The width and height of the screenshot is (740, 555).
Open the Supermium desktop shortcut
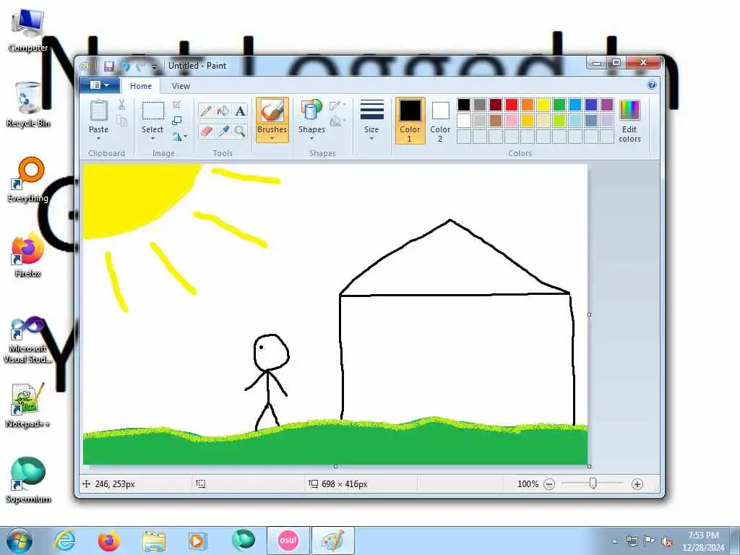pyautogui.click(x=28, y=480)
